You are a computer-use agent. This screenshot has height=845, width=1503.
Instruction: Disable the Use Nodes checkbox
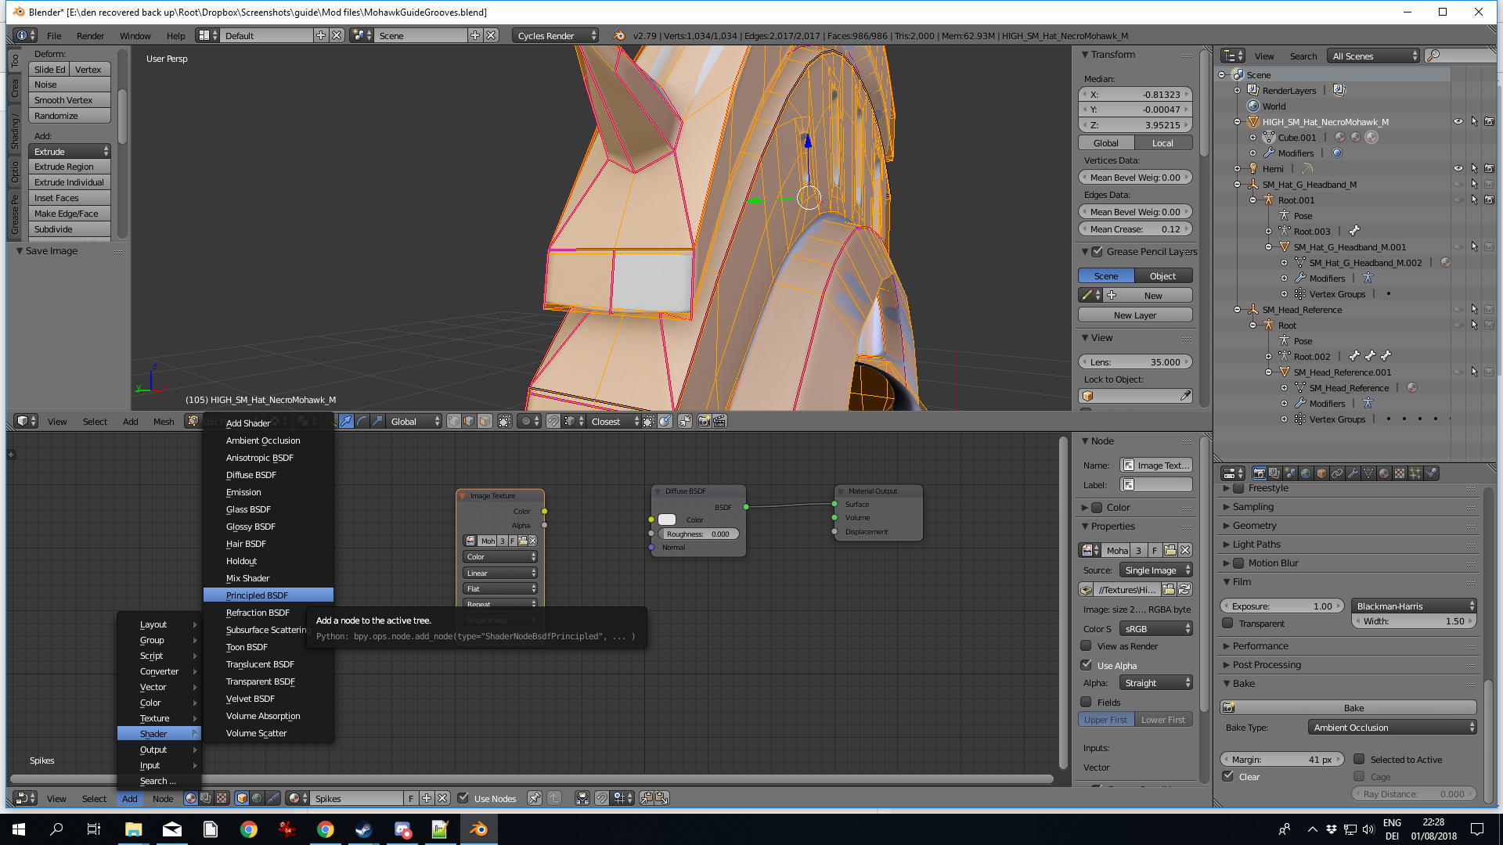[x=463, y=799]
